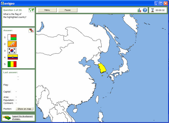This screenshot has height=123, width=169.
Task: Open the Support the development of enigeo link
Action: pos(22,118)
